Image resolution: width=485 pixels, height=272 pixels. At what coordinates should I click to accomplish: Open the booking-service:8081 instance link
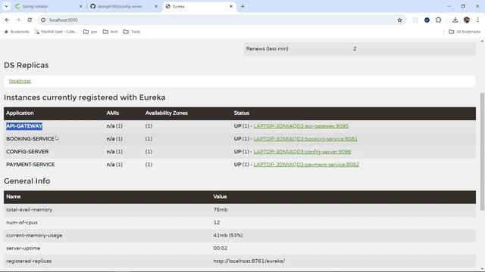[305, 139]
